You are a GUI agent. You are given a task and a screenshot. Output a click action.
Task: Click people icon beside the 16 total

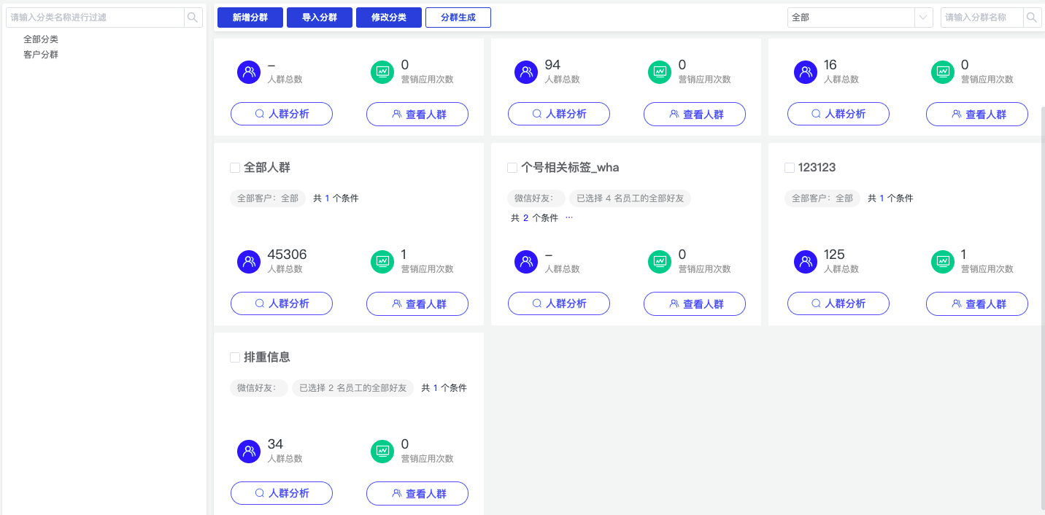point(805,71)
